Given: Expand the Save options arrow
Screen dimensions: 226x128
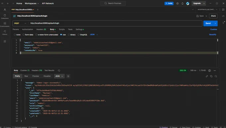Looking at the screenshot, I should [x=206, y=16].
